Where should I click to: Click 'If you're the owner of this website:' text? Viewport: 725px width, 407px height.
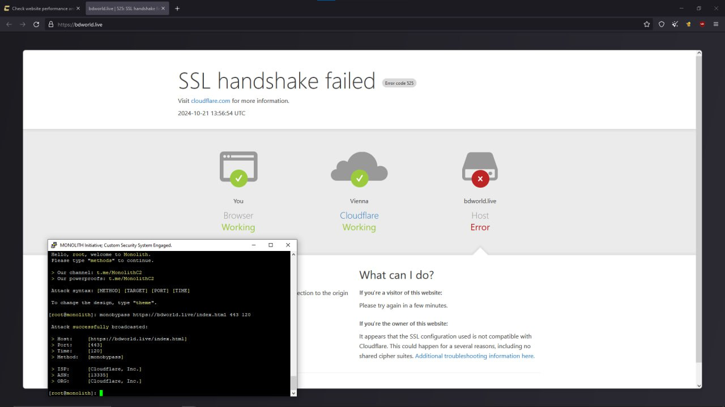[403, 324]
